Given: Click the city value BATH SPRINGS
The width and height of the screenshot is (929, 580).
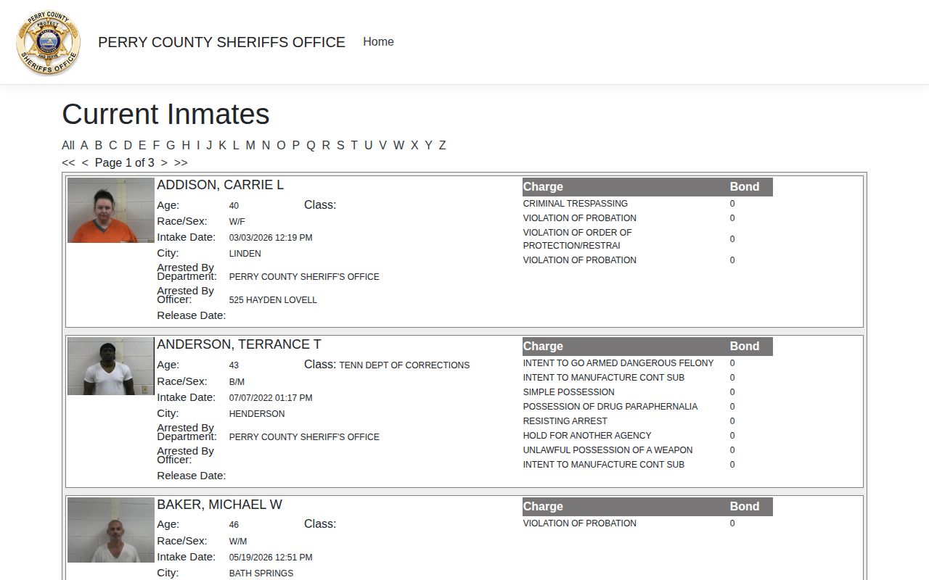Looking at the screenshot, I should point(261,573).
